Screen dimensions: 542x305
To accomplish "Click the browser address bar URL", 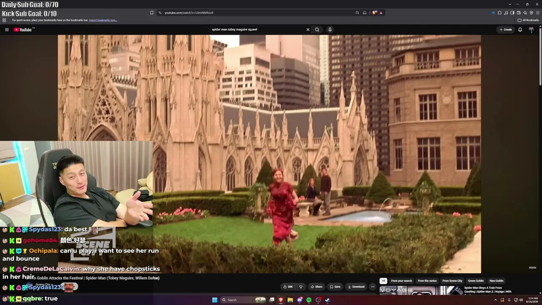I will pyautogui.click(x=188, y=13).
